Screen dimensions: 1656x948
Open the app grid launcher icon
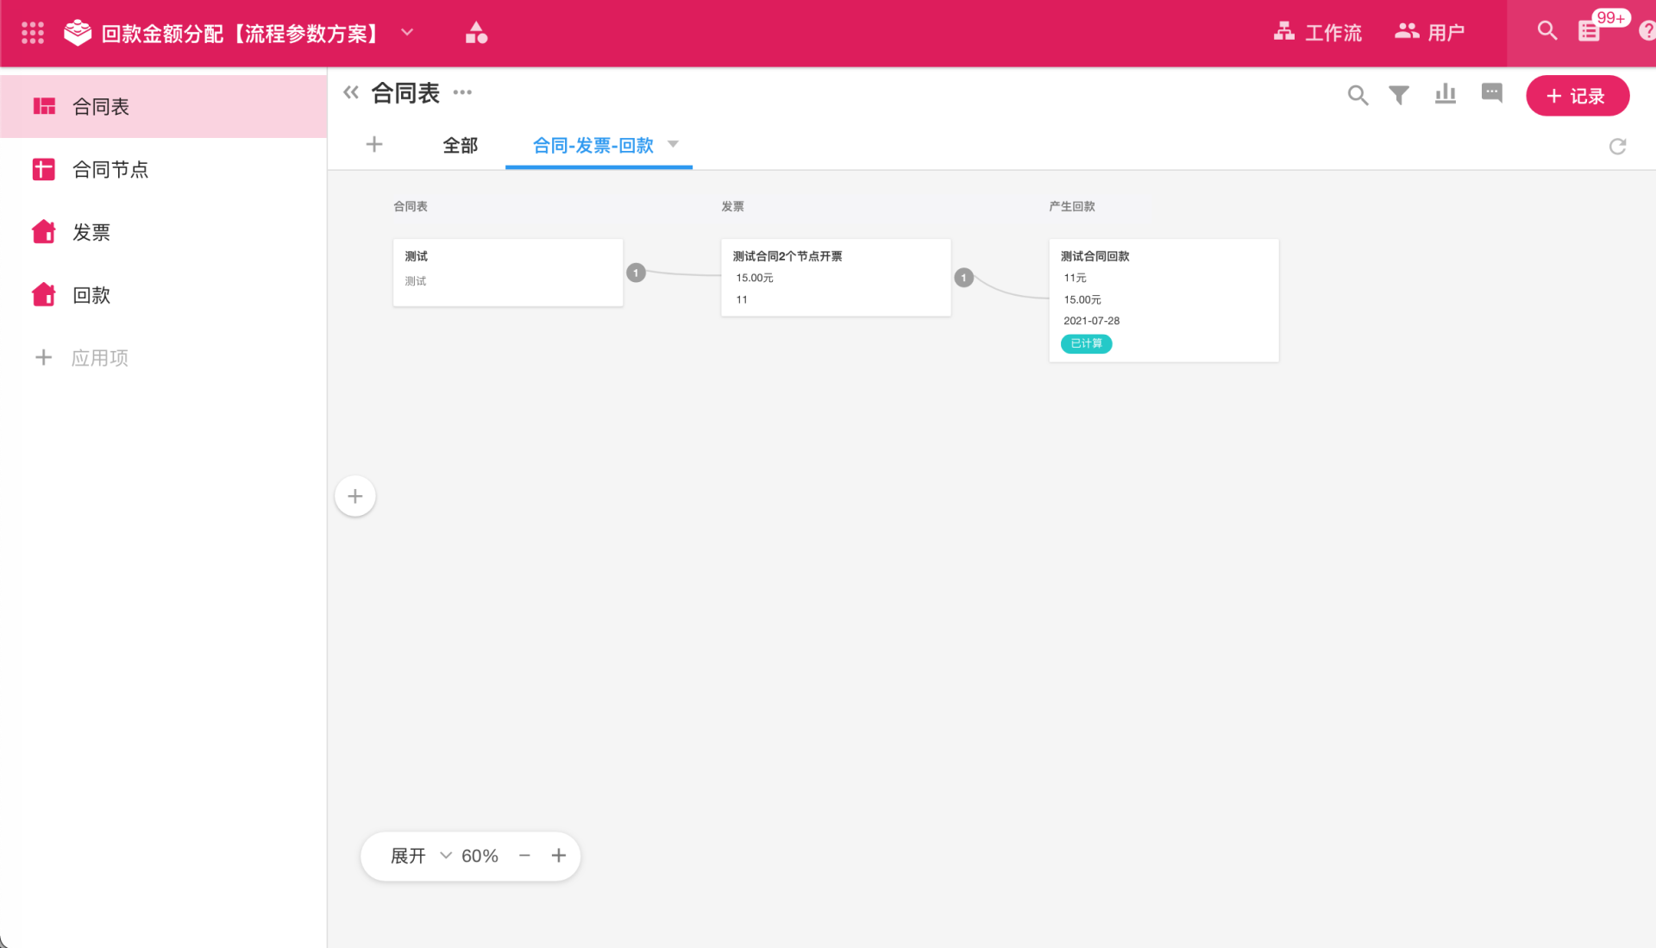[x=33, y=33]
